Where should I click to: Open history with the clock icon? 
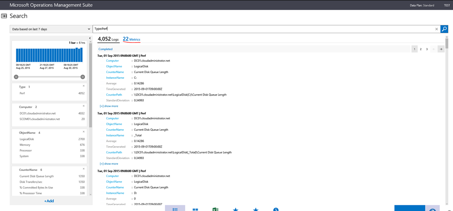(276, 210)
